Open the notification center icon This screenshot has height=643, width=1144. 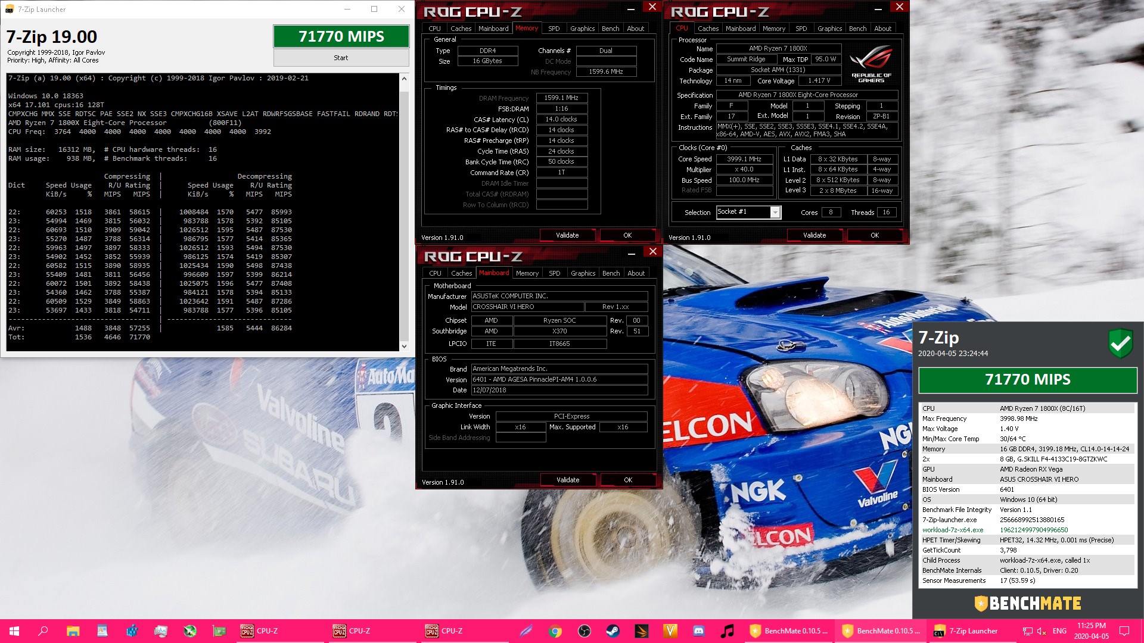pos(1124,631)
